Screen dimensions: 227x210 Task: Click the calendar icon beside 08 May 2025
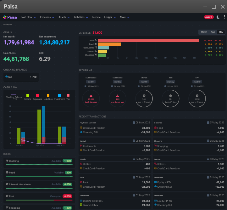134,122
